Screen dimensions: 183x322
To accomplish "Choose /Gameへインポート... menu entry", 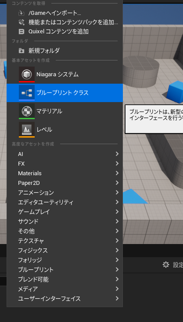I will (65, 13).
